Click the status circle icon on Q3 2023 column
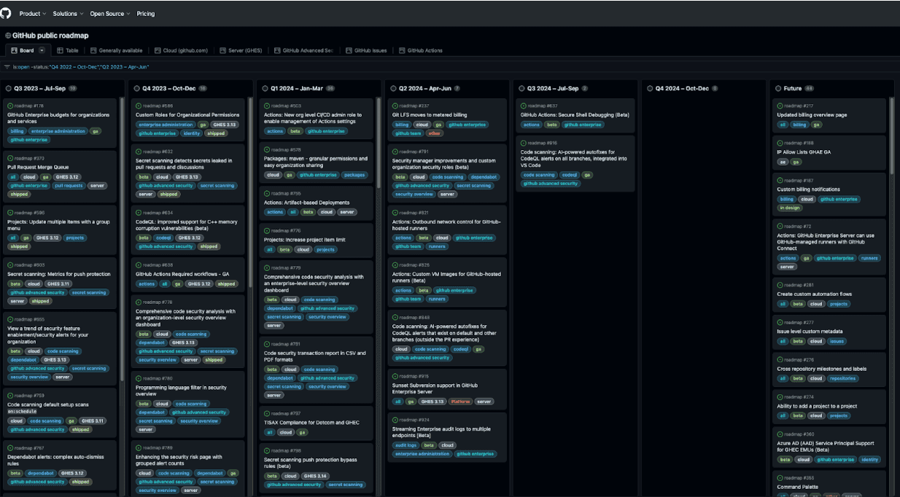900x497 pixels. 7,87
